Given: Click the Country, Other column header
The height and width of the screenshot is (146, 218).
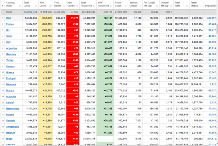Looking at the screenshot, I should tap(11, 5).
